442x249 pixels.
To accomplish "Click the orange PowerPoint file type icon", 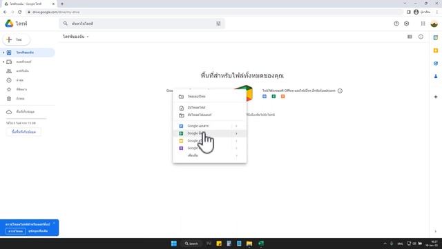I will [282, 97].
